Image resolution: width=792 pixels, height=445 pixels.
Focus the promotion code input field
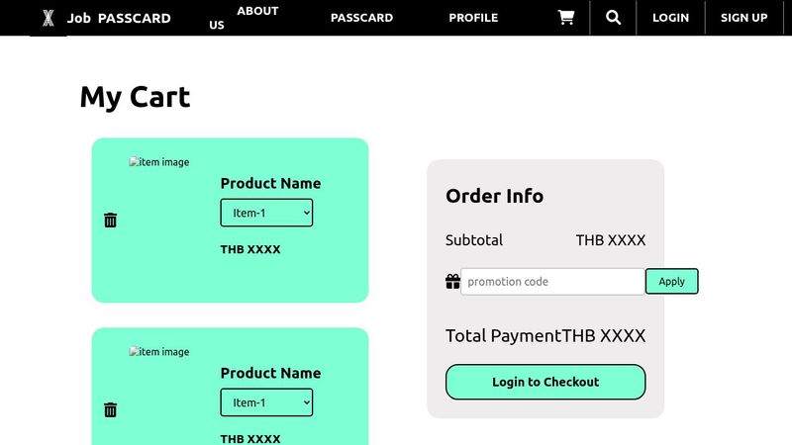pos(552,282)
